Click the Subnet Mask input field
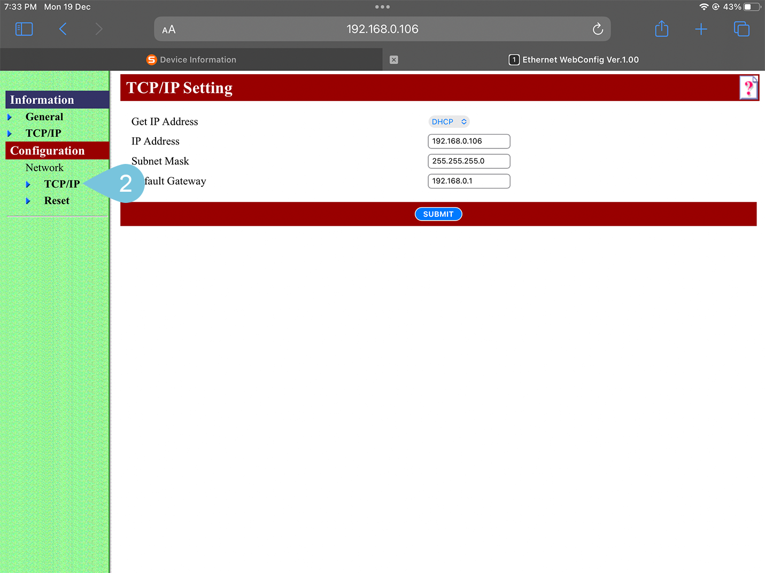The image size is (765, 573). point(469,161)
